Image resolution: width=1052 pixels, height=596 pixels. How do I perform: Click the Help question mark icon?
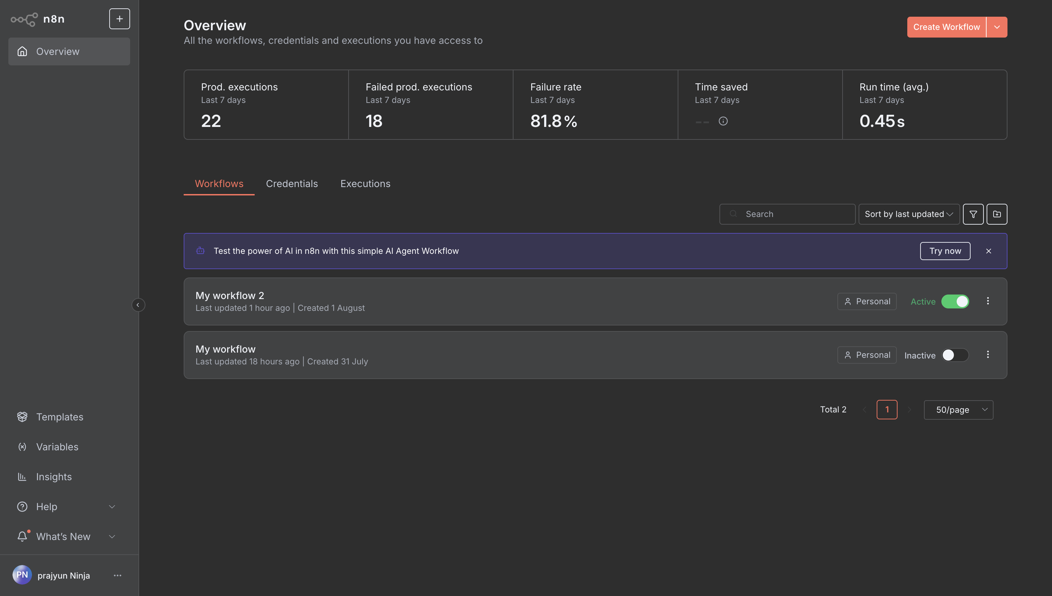22,506
